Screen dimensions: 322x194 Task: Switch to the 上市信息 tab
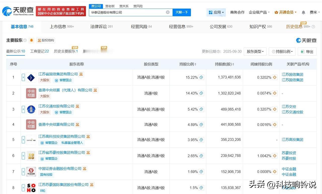(x=62, y=27)
